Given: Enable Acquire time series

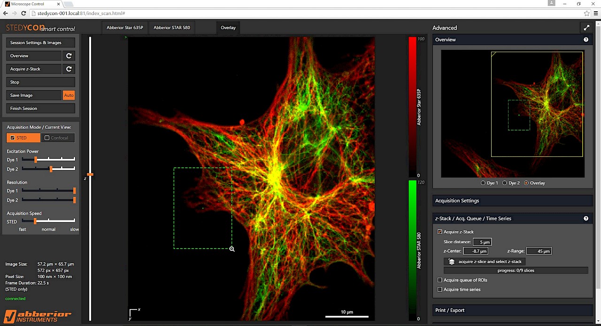Looking at the screenshot, I should tap(440, 290).
